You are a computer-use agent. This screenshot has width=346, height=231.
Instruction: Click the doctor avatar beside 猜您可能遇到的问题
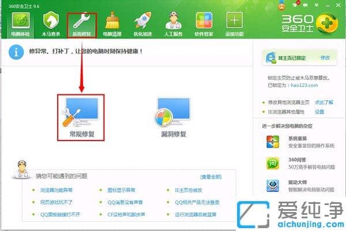pos(21,169)
